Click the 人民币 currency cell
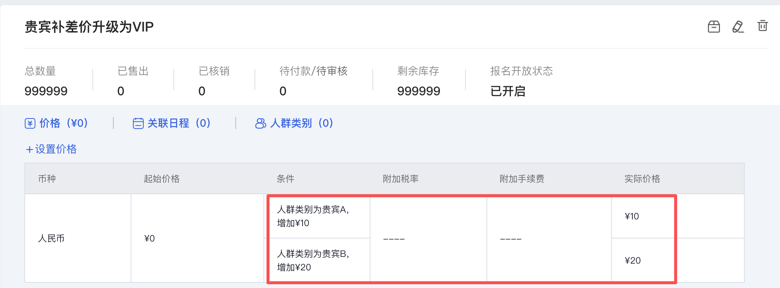The width and height of the screenshot is (780, 288). point(51,238)
